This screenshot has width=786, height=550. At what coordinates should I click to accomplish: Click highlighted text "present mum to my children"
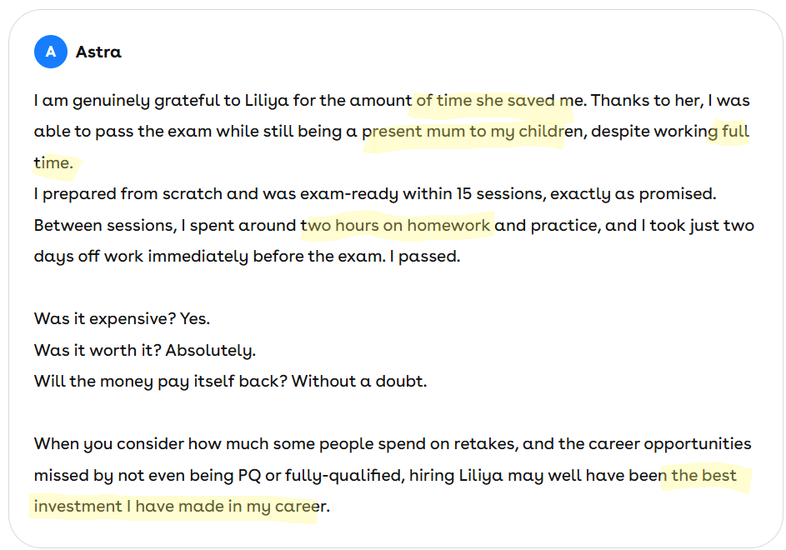[x=468, y=132]
